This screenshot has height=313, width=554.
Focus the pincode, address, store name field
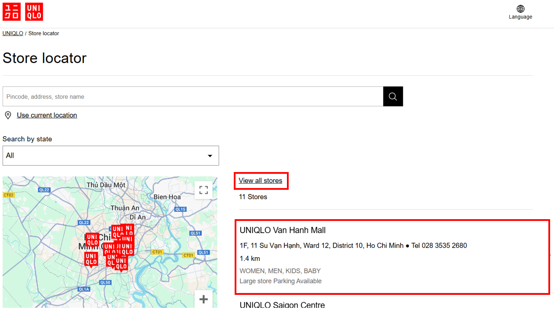pos(193,96)
